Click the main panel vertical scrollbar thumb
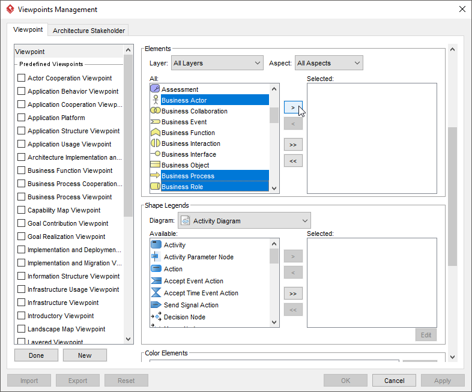 click(452, 196)
